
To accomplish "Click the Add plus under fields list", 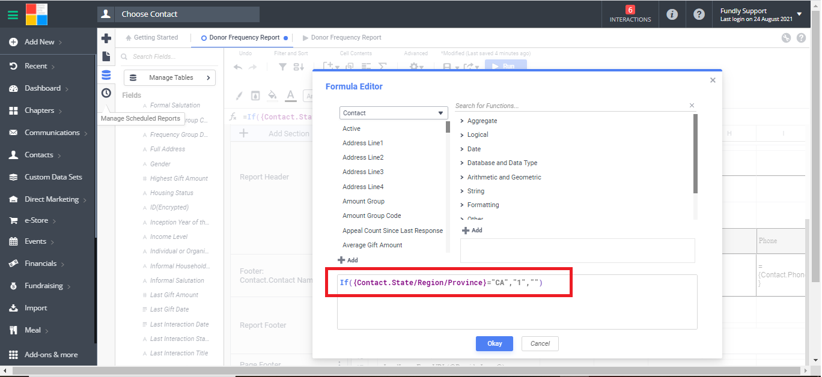I will (348, 260).
